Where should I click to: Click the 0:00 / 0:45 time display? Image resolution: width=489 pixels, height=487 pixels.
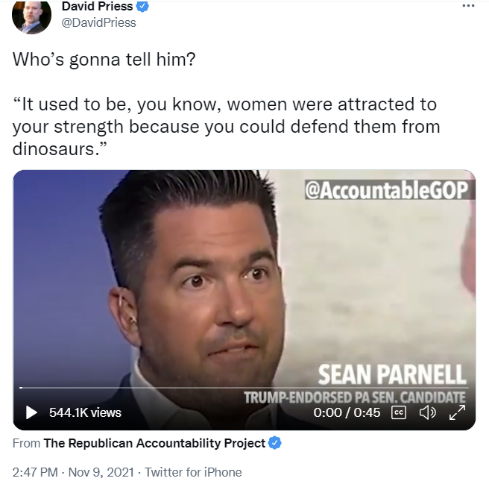coord(347,412)
